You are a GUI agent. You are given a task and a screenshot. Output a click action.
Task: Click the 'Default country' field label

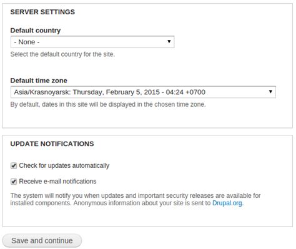pyautogui.click(x=36, y=31)
